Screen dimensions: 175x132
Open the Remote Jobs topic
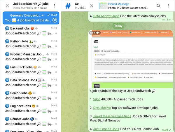click(x=31, y=121)
